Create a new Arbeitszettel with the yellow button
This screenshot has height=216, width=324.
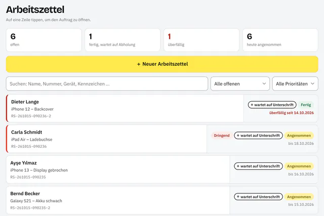[x=162, y=64]
